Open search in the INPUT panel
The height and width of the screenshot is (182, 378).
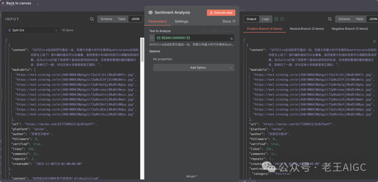tap(92, 19)
